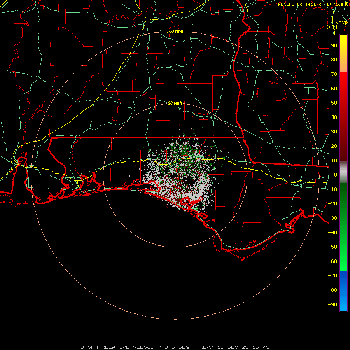350x350 pixels.
Task: Click the NEXR label near the top right
Action: (342, 23)
